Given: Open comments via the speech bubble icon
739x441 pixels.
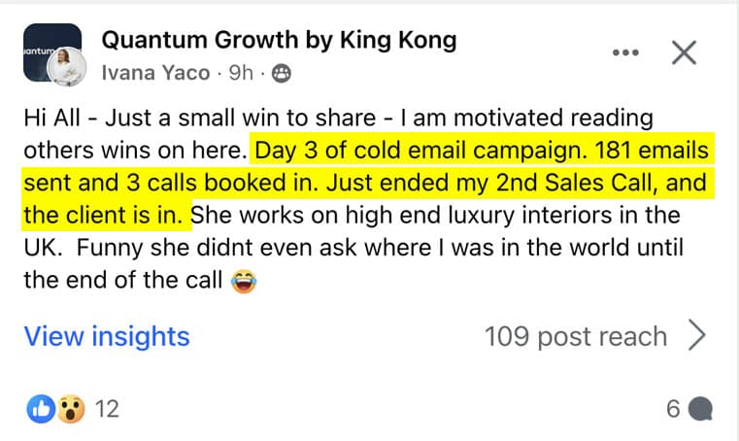Looking at the screenshot, I should click(699, 410).
